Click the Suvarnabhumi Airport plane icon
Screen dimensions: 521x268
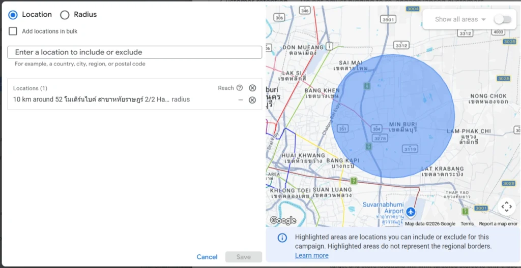pyautogui.click(x=411, y=211)
